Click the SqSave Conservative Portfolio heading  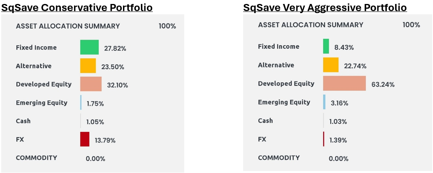click(x=77, y=7)
